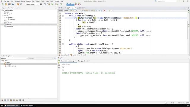This screenshot has height=107, width=190.
Task: Click the Open Project toolbar icon
Action: [9, 4]
